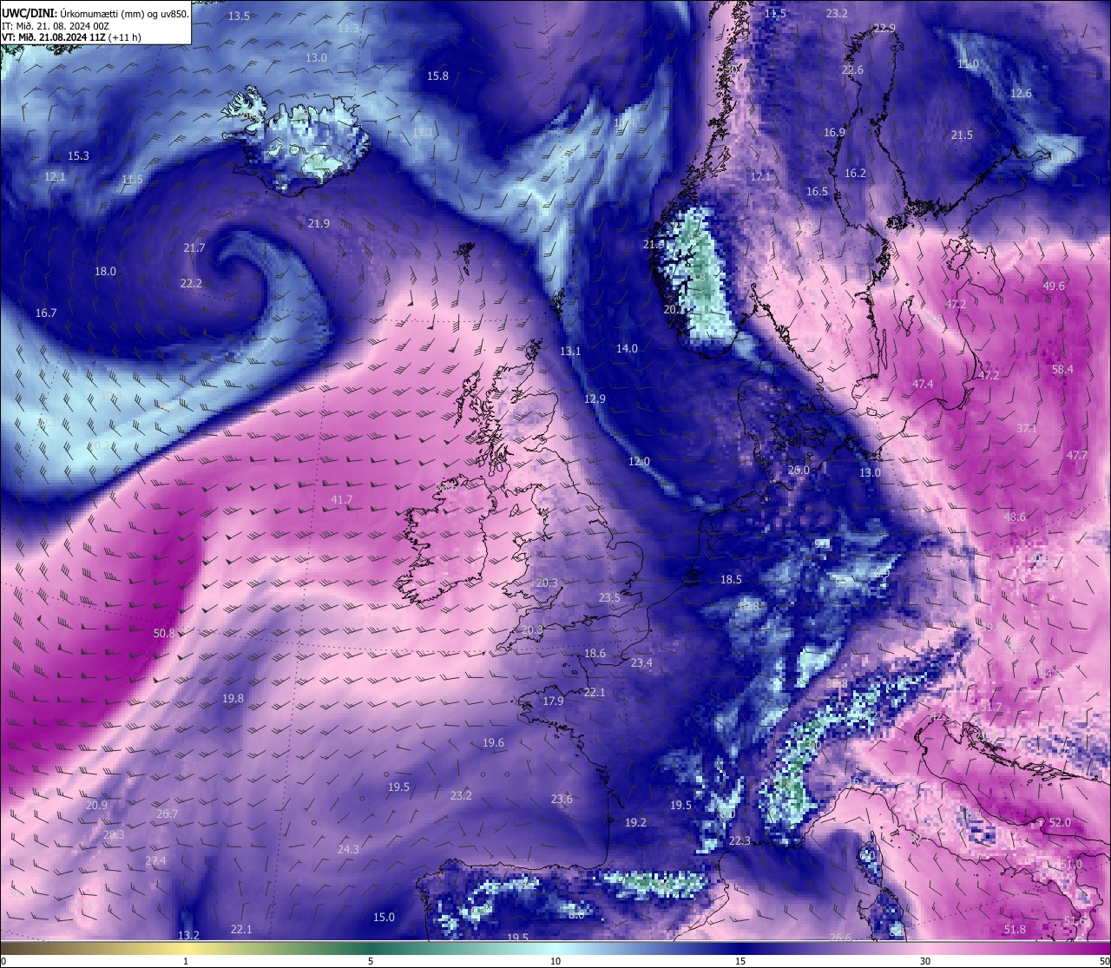
Task: Click the 18.5 value over the Netherlands
Action: pyautogui.click(x=731, y=580)
